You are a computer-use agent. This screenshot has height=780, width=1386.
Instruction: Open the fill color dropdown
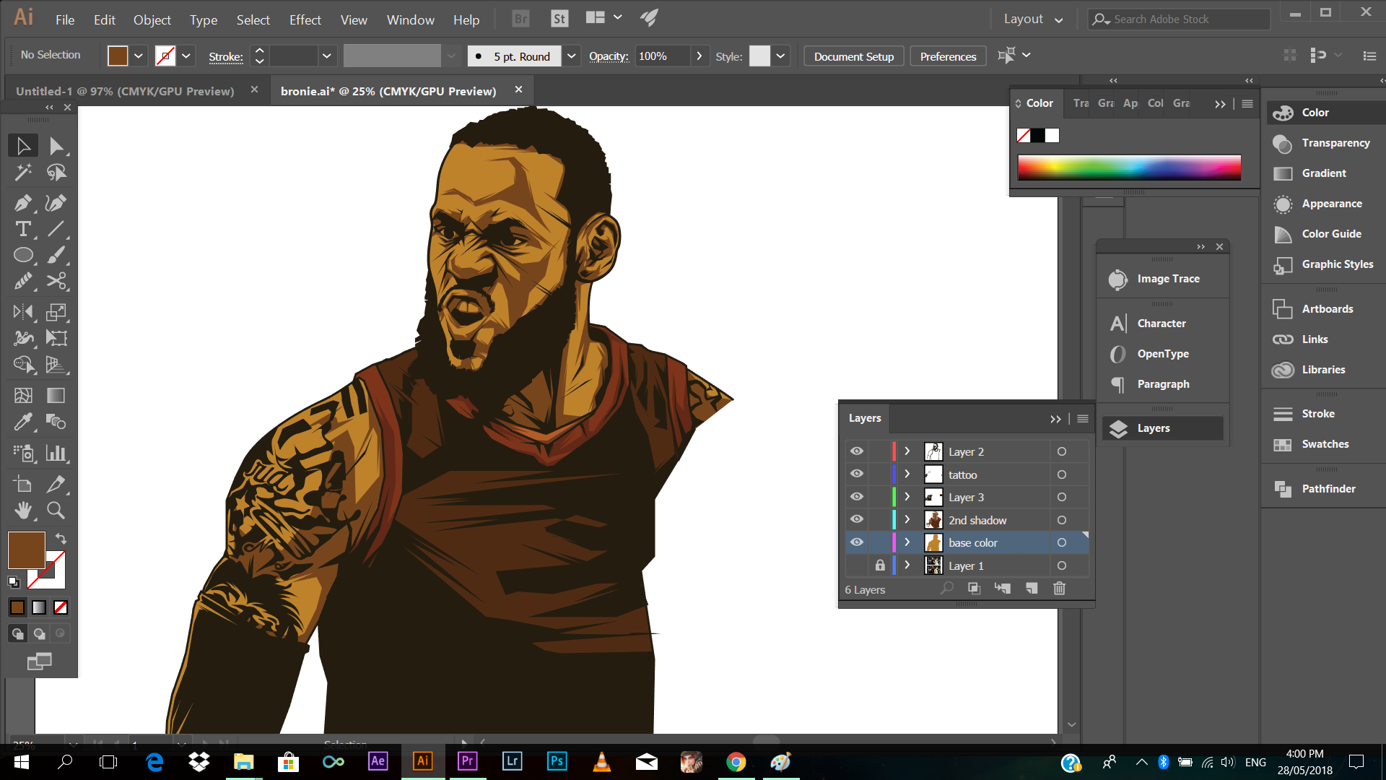(138, 56)
